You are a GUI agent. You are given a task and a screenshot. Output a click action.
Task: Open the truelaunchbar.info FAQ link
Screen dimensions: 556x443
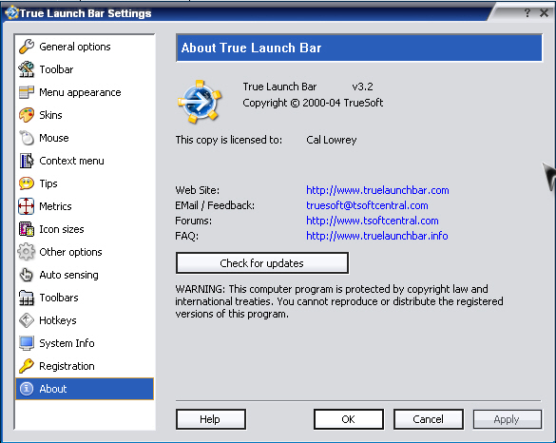377,236
